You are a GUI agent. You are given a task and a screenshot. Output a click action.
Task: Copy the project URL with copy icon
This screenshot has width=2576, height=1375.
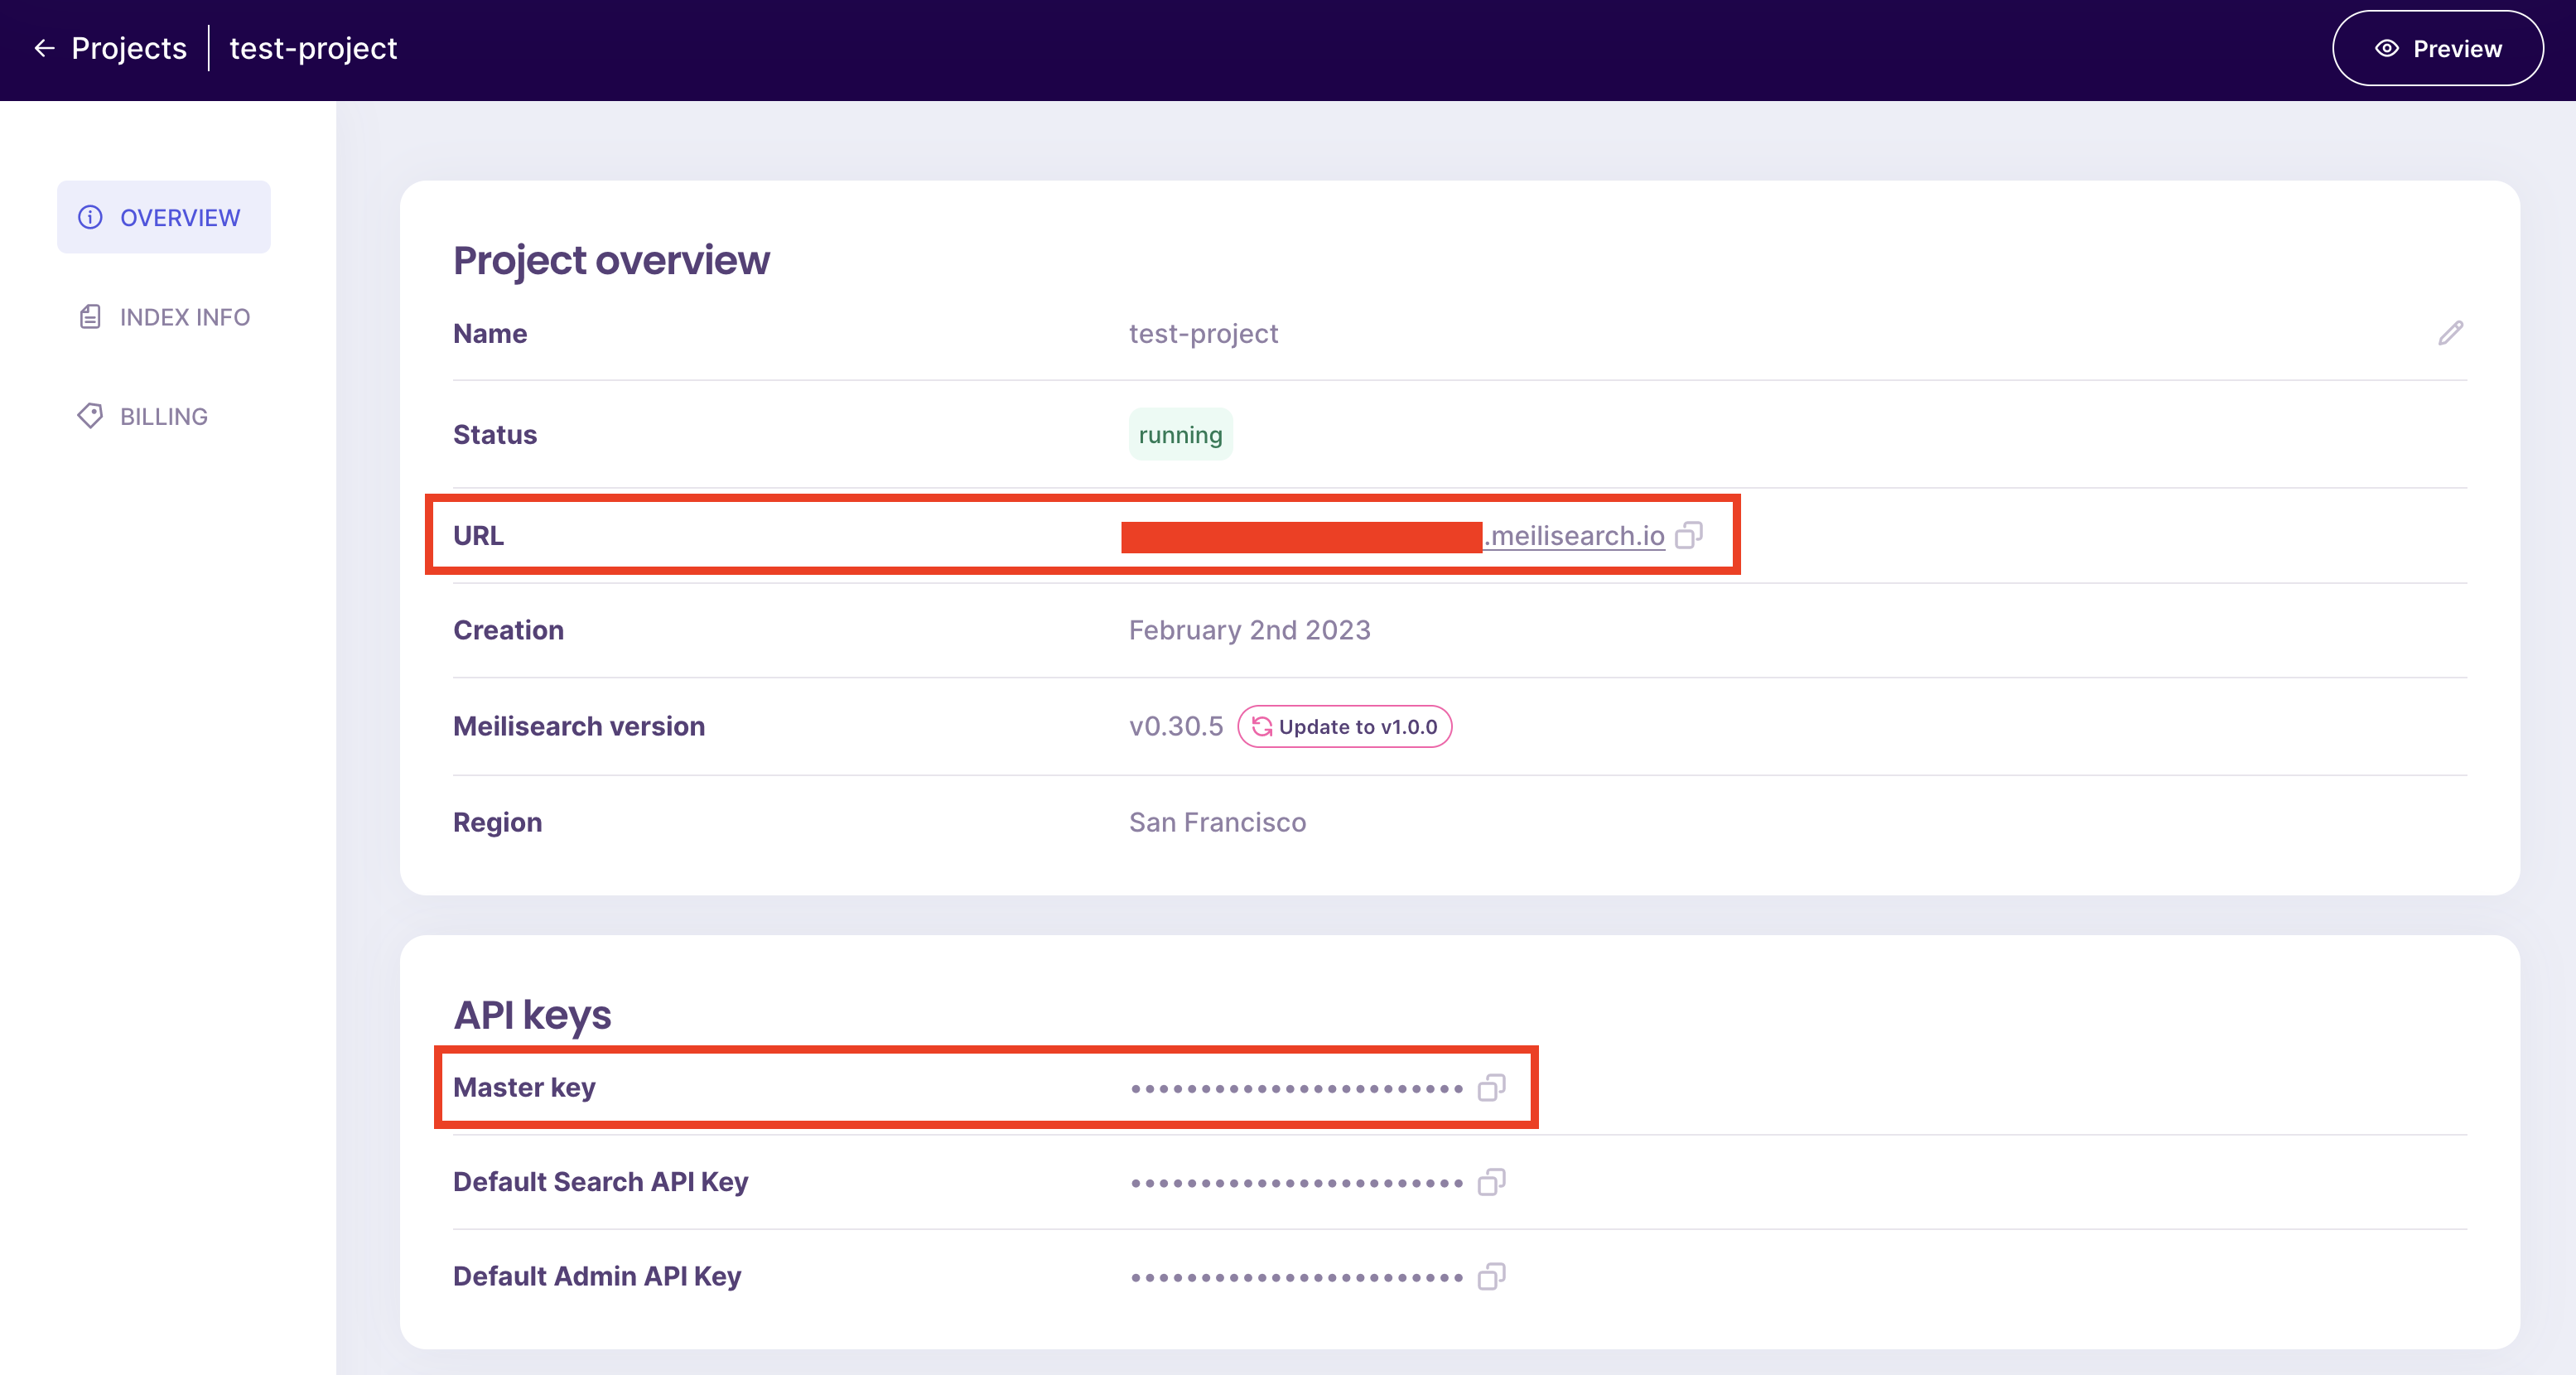pyautogui.click(x=1689, y=536)
